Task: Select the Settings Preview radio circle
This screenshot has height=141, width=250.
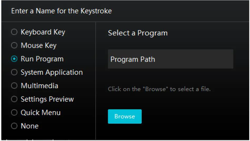Action: coord(14,99)
